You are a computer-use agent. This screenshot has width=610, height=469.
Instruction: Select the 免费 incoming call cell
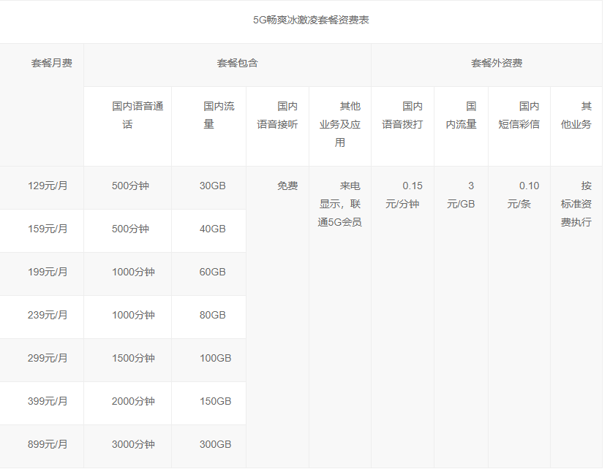click(x=287, y=186)
